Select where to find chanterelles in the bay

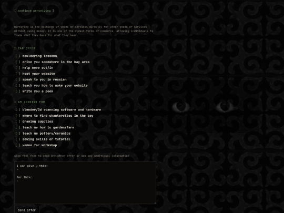tap(18, 116)
